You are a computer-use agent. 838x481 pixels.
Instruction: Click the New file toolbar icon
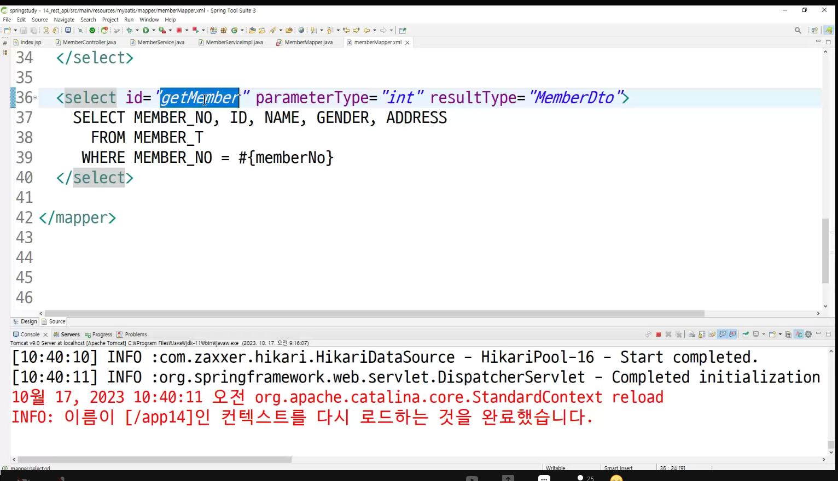click(x=7, y=31)
